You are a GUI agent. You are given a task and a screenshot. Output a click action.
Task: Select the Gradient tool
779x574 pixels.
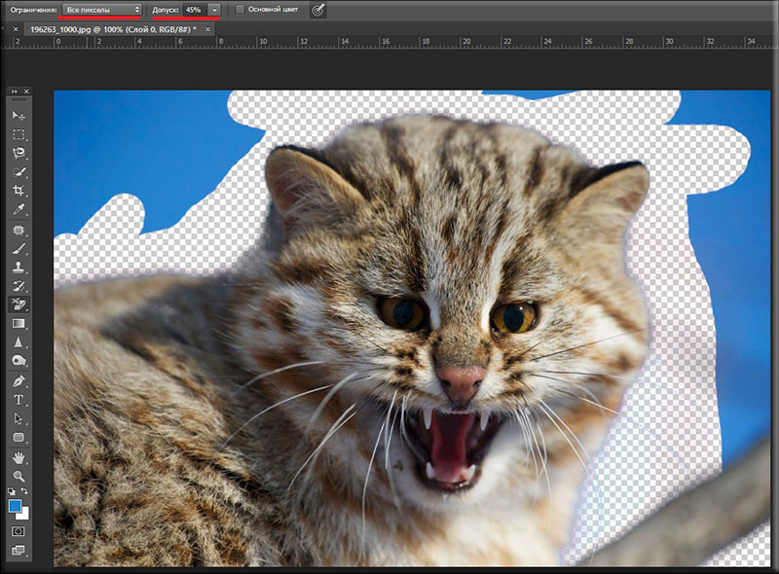point(19,323)
